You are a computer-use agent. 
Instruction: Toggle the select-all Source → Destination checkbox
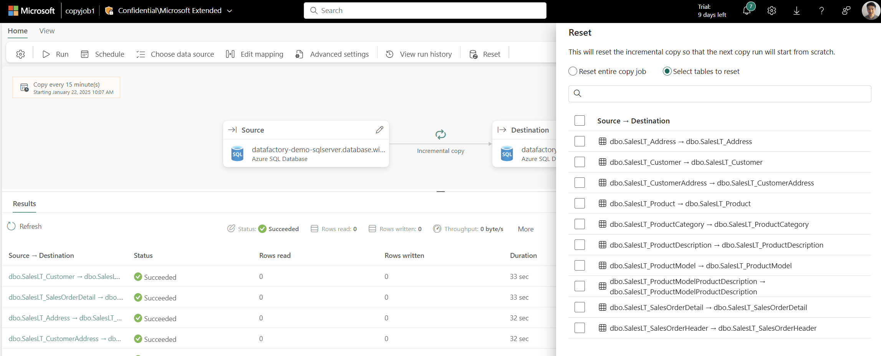(x=580, y=121)
